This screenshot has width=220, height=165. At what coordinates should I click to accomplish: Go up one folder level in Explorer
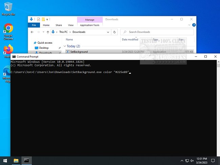point(48,32)
